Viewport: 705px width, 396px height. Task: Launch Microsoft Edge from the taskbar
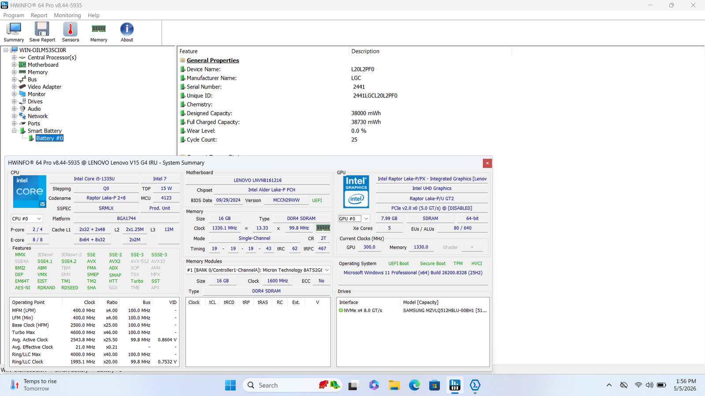[415, 385]
